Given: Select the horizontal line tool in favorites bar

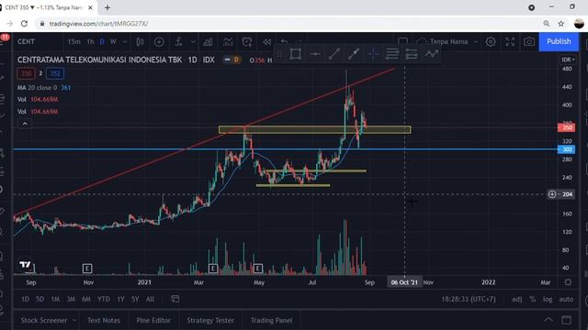Looking at the screenshot, I should pyautogui.click(x=315, y=54).
